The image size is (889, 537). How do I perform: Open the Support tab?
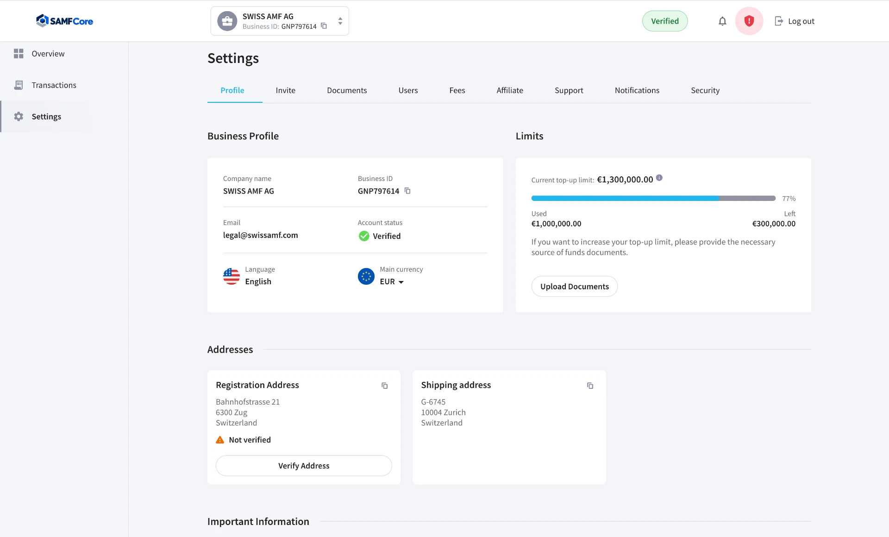[569, 90]
